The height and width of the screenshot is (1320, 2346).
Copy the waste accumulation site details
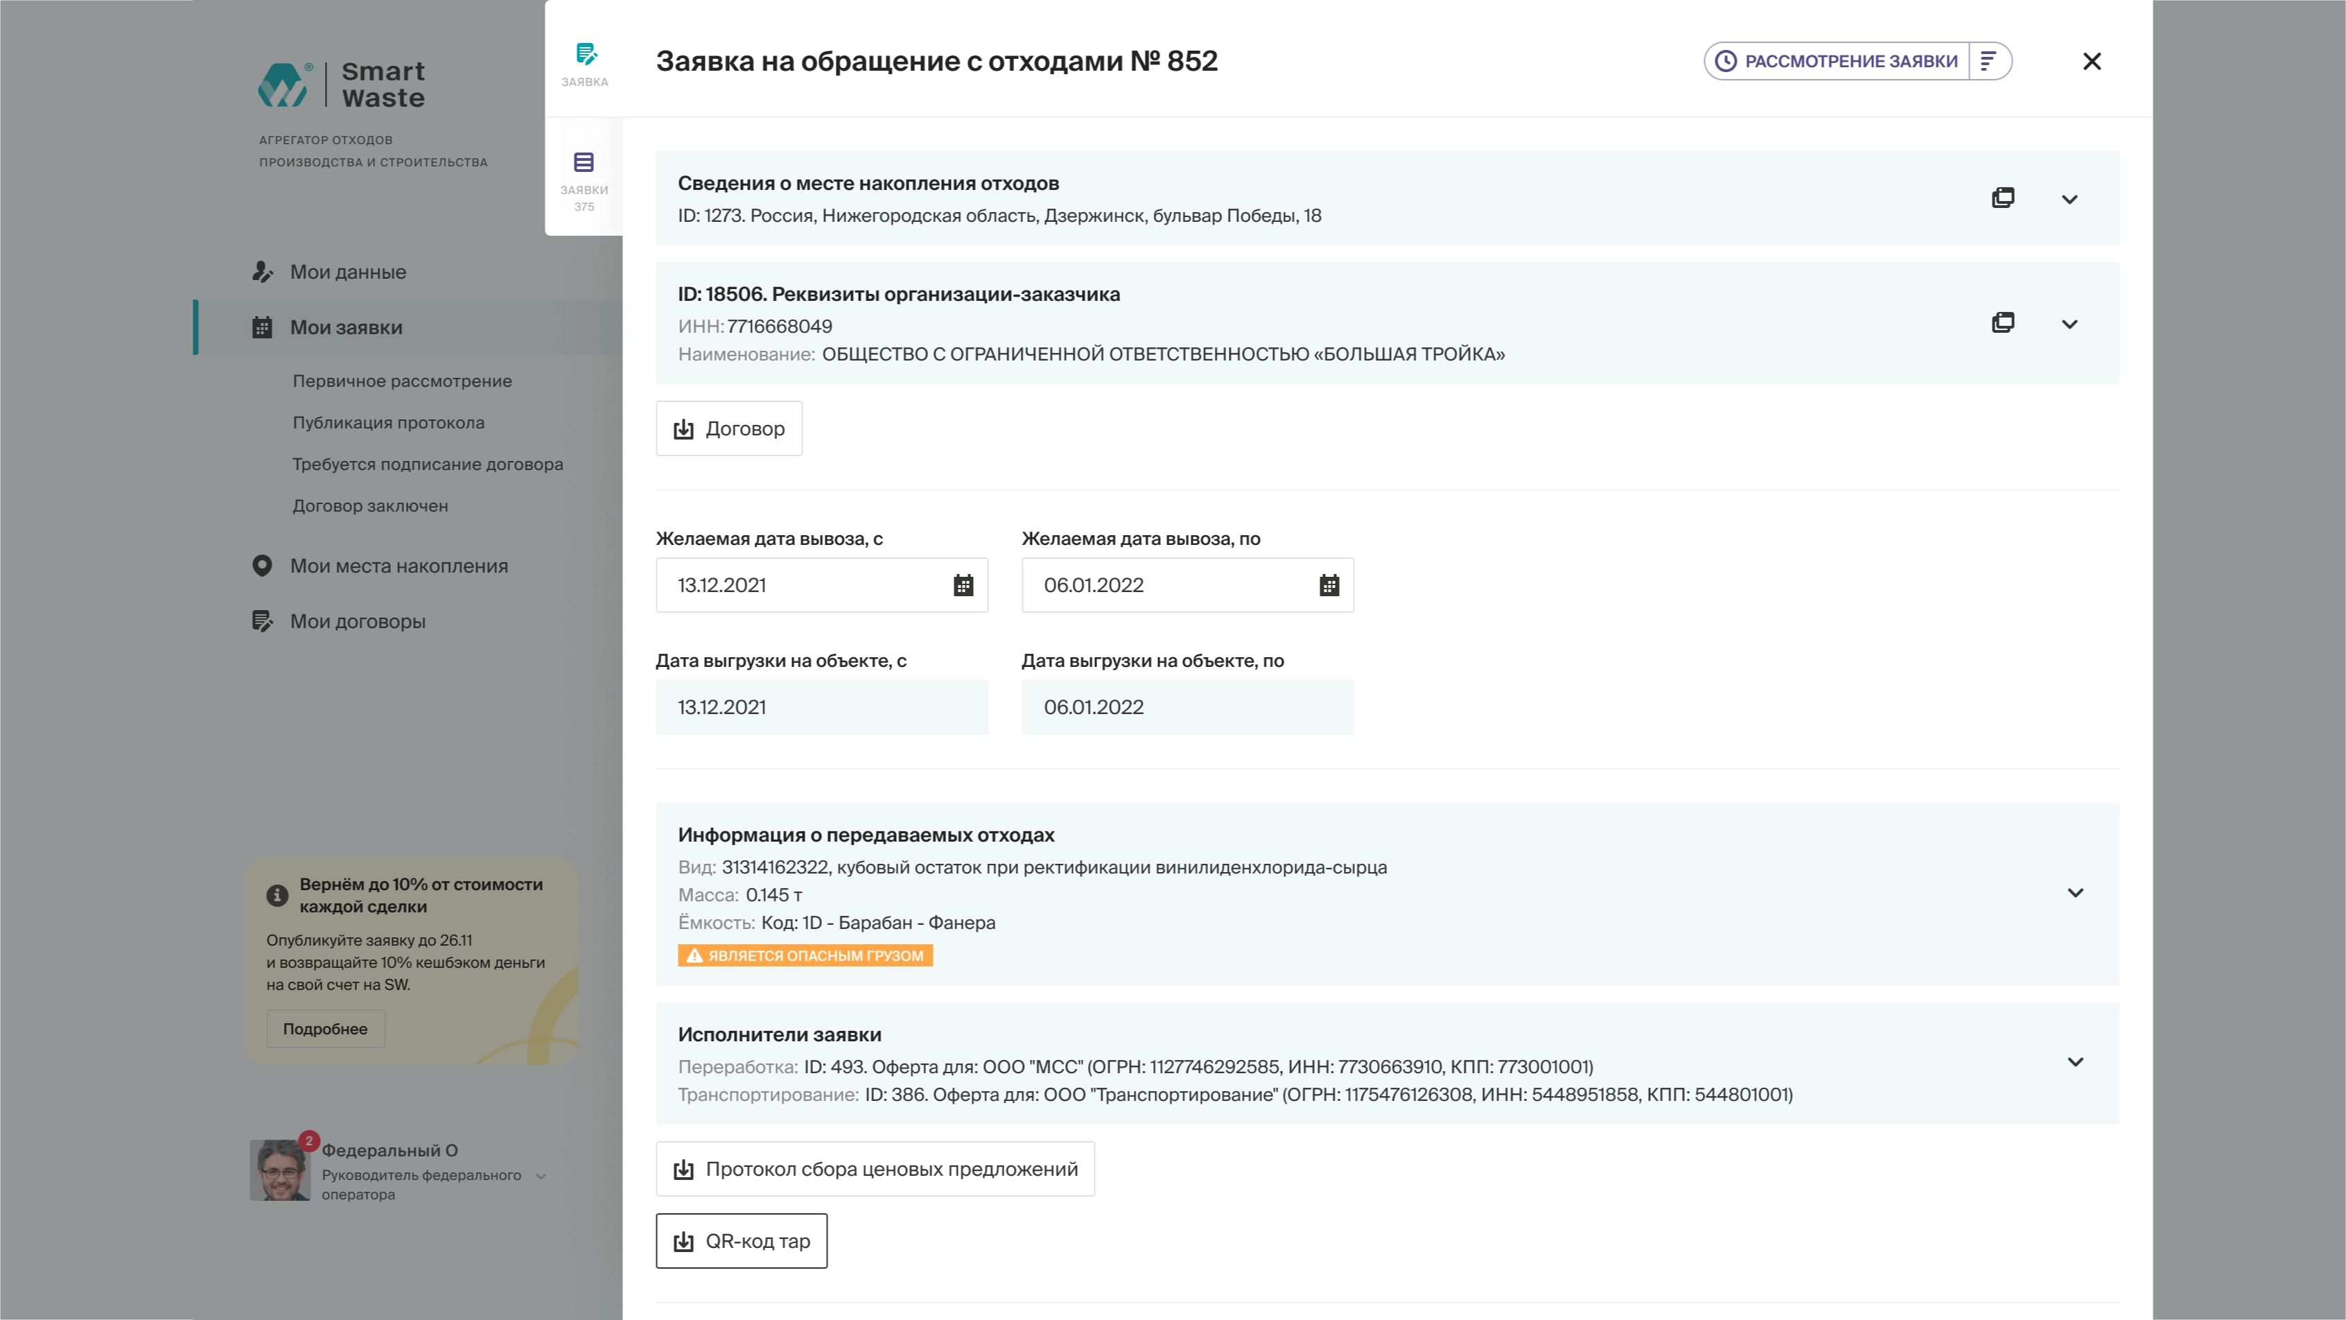pyautogui.click(x=2003, y=198)
